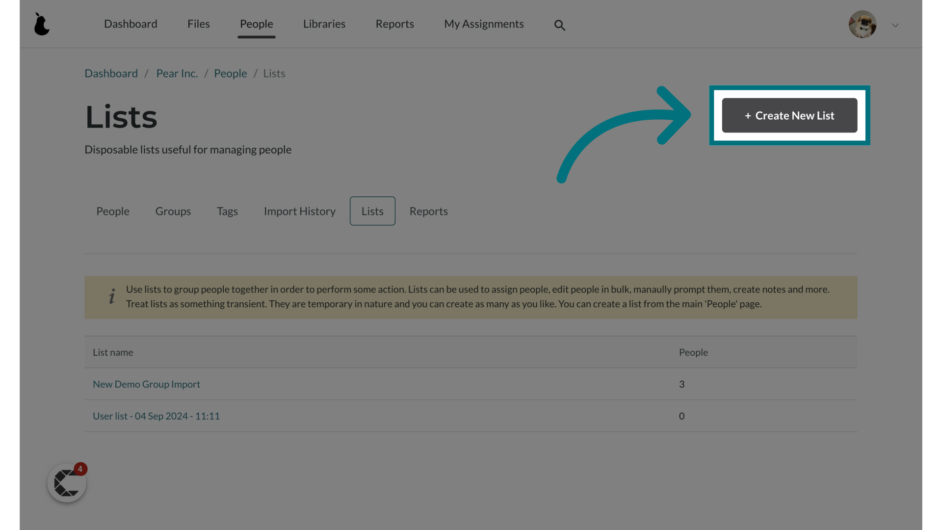Click the User list 04 Sep entry

[156, 416]
